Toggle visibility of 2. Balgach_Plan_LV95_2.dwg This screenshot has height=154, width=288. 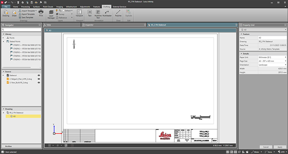39,79
